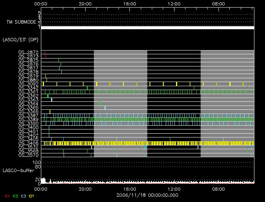Select the green C2 legend entry
Screen dimensions: 265x202
(16, 196)
